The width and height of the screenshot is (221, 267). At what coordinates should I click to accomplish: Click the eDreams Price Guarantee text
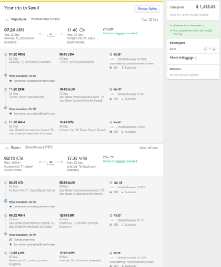187,26
